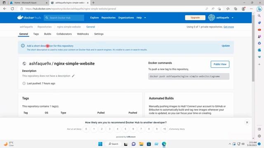This screenshot has width=264, height=148.
Task: Expand the Help menu dropdown arrow
Action: click(145, 18)
